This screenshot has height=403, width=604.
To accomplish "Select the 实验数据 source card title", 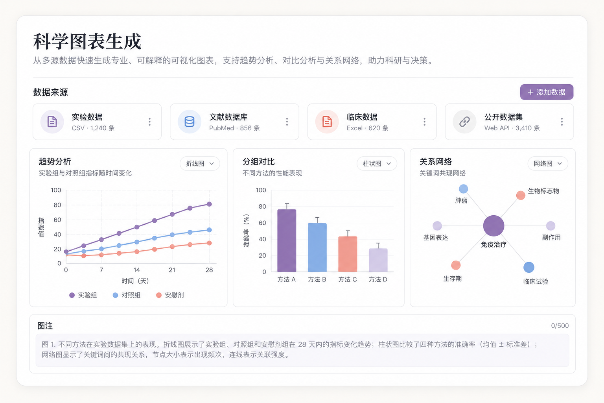I will (87, 117).
